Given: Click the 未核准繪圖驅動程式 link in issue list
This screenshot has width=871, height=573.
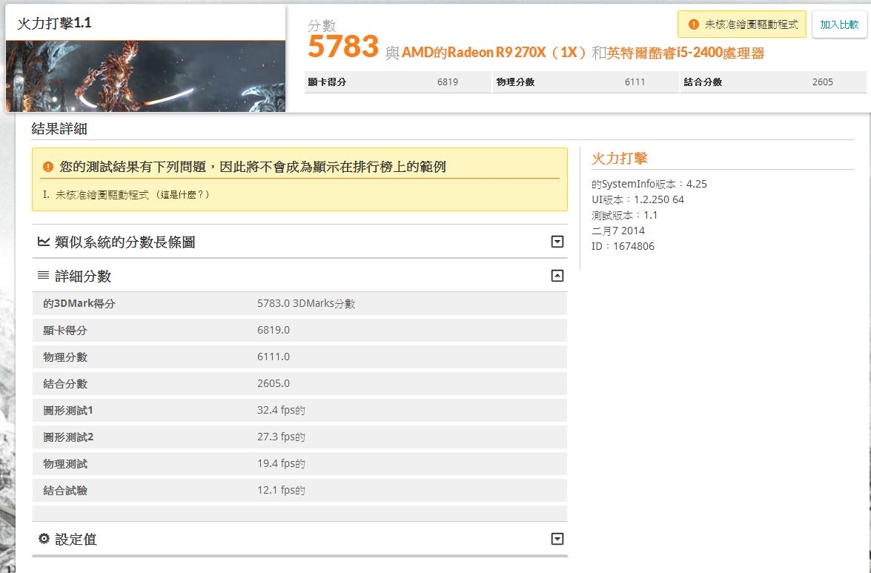Looking at the screenshot, I should pos(102,195).
